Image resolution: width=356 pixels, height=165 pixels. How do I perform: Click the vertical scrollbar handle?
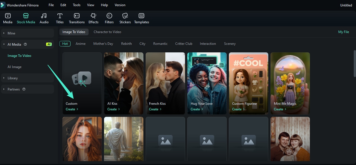pyautogui.click(x=355, y=63)
